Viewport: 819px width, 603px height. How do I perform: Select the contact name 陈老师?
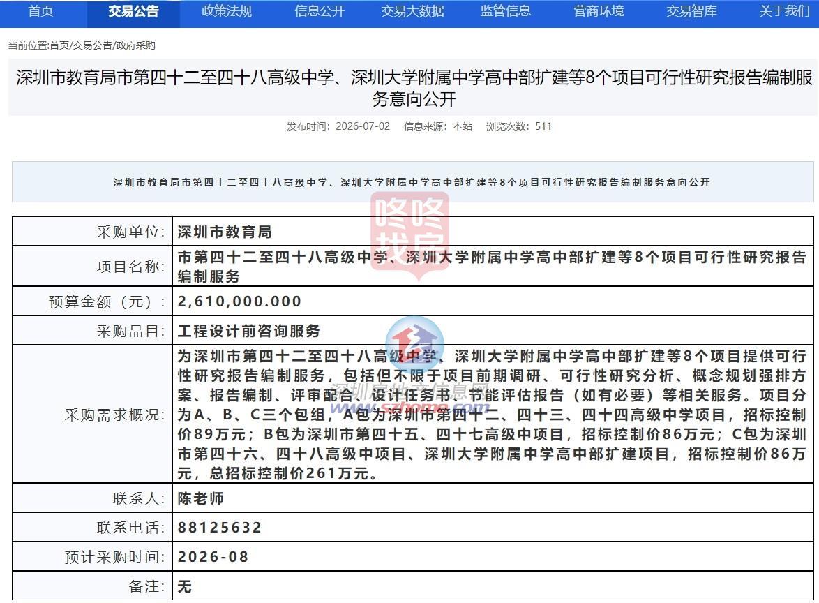(x=201, y=498)
